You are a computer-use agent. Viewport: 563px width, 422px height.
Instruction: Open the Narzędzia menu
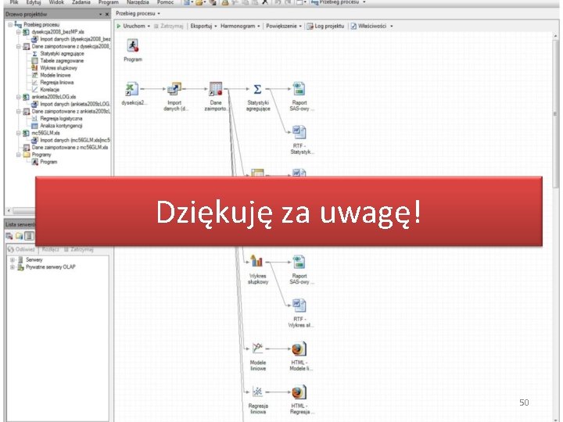click(x=138, y=2)
